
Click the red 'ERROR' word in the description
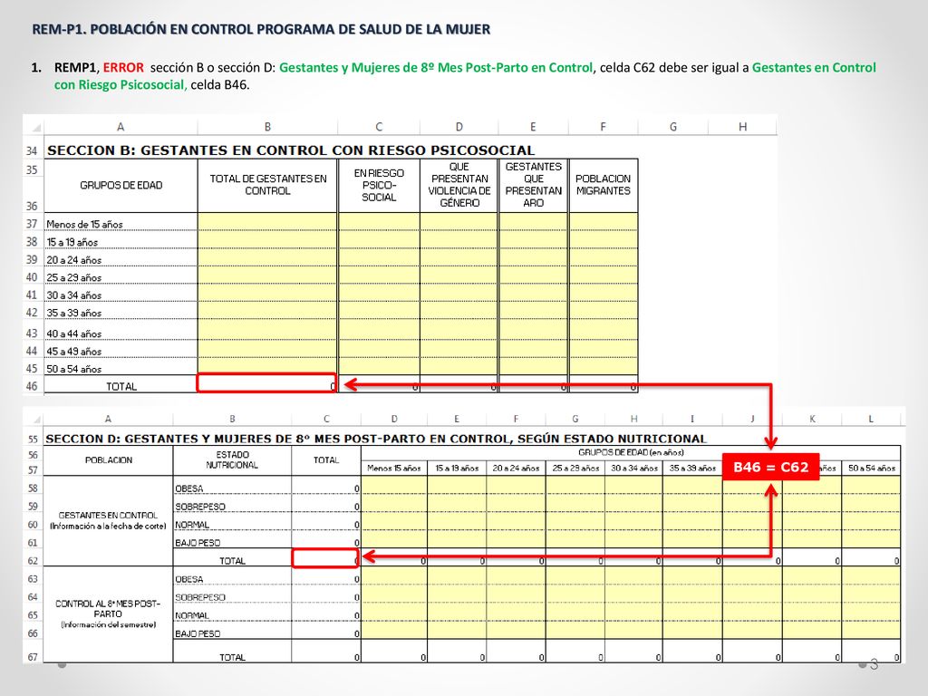123,67
